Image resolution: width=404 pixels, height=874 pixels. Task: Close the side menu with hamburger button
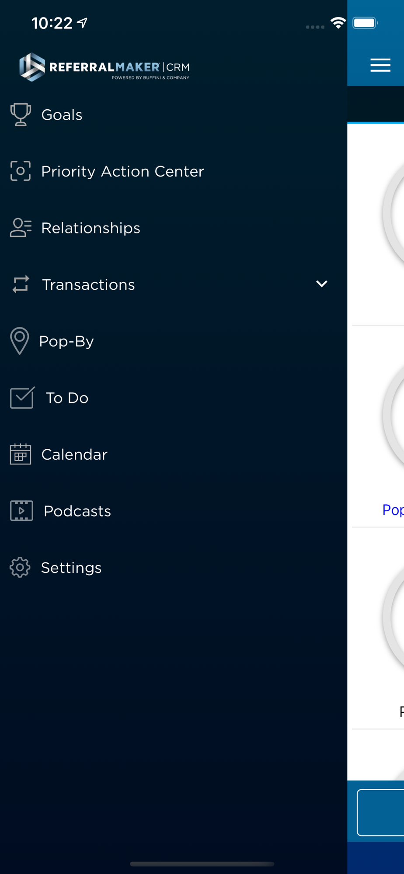click(380, 65)
